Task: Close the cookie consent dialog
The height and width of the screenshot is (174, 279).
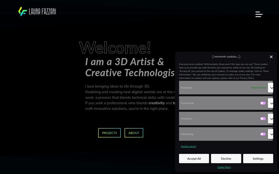Action: coord(271,57)
